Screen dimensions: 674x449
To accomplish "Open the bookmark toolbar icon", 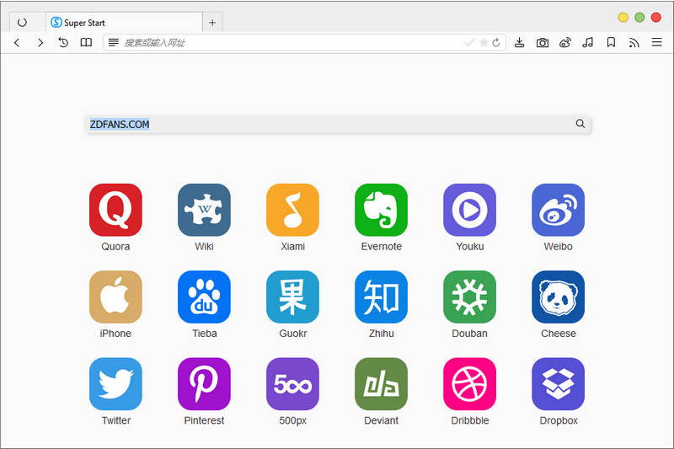I will [611, 42].
